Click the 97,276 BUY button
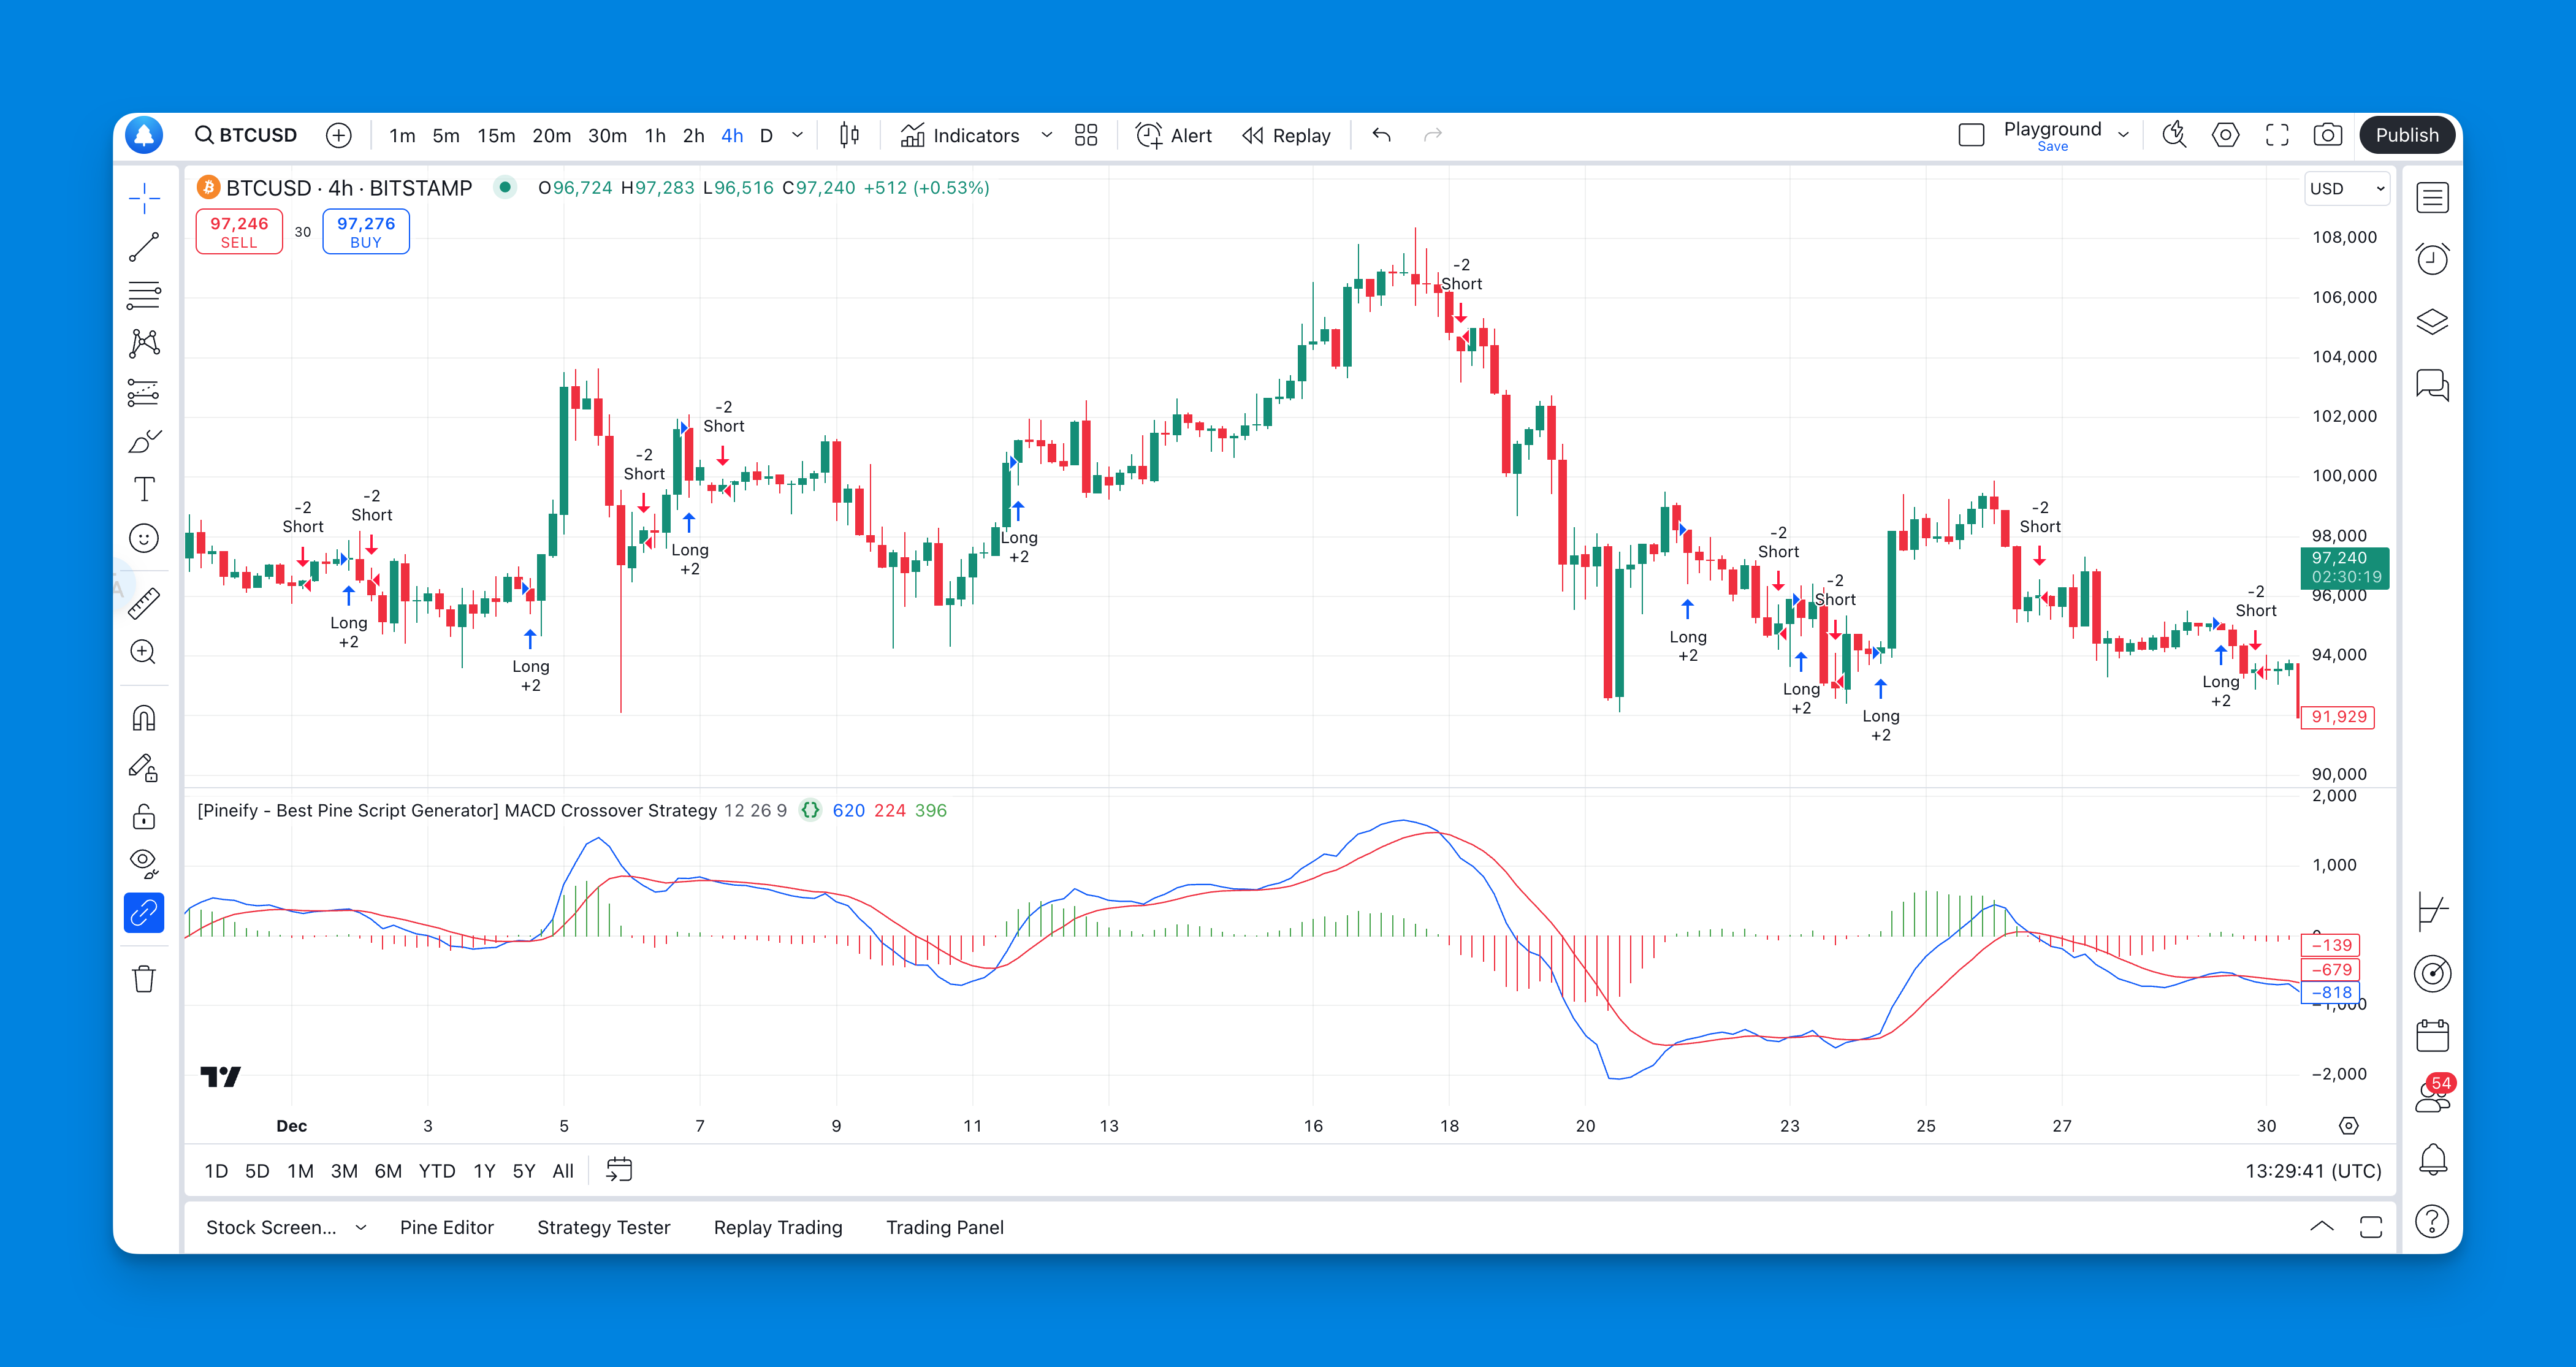This screenshot has height=1367, width=2576. (x=366, y=232)
